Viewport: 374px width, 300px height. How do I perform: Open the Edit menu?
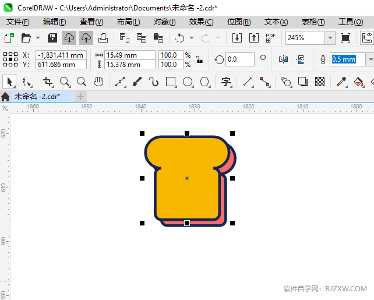[x=55, y=22]
